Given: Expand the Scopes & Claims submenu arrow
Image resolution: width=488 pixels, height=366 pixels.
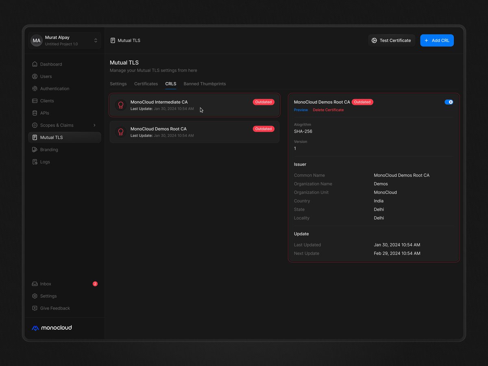Looking at the screenshot, I should click(x=94, y=125).
